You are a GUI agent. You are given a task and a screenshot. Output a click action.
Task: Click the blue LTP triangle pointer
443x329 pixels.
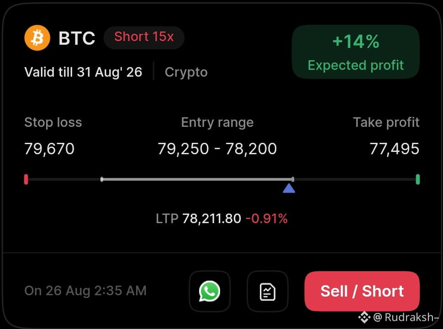[289, 188]
